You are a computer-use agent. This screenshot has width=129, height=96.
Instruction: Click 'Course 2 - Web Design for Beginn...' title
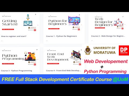[x=108, y=36]
